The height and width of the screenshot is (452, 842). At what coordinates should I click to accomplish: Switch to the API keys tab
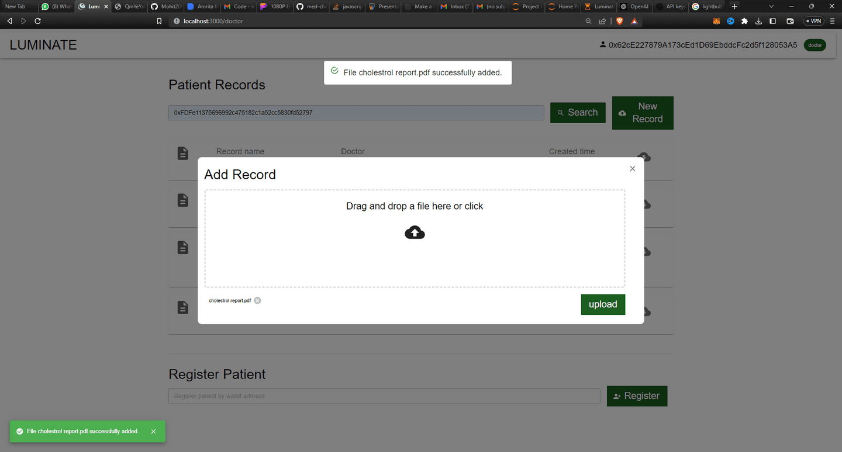(671, 6)
